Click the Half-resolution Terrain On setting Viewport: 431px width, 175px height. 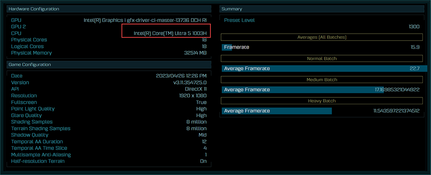pyautogui.click(x=203, y=161)
